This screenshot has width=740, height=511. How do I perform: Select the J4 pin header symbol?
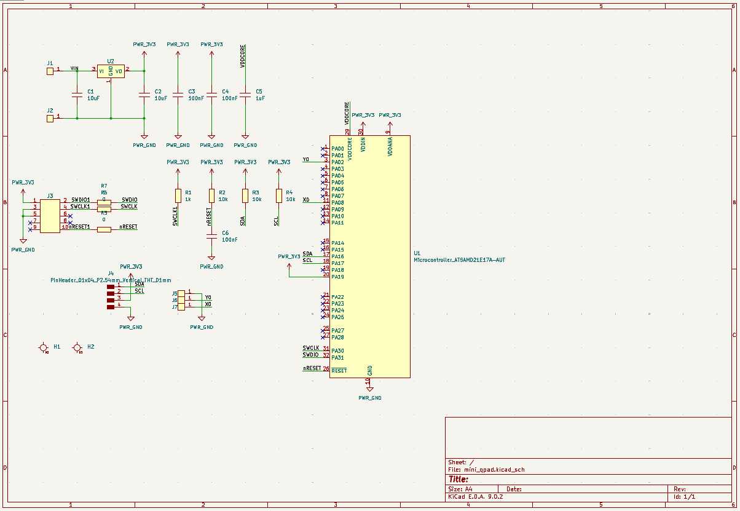click(x=109, y=297)
